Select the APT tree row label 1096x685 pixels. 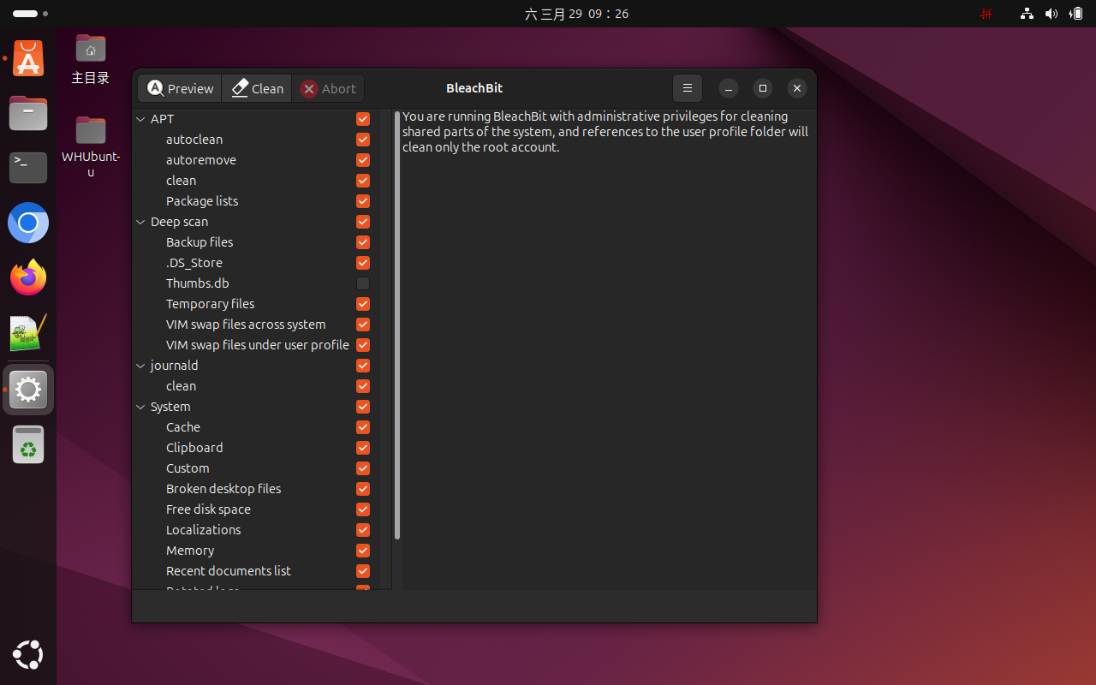click(162, 119)
